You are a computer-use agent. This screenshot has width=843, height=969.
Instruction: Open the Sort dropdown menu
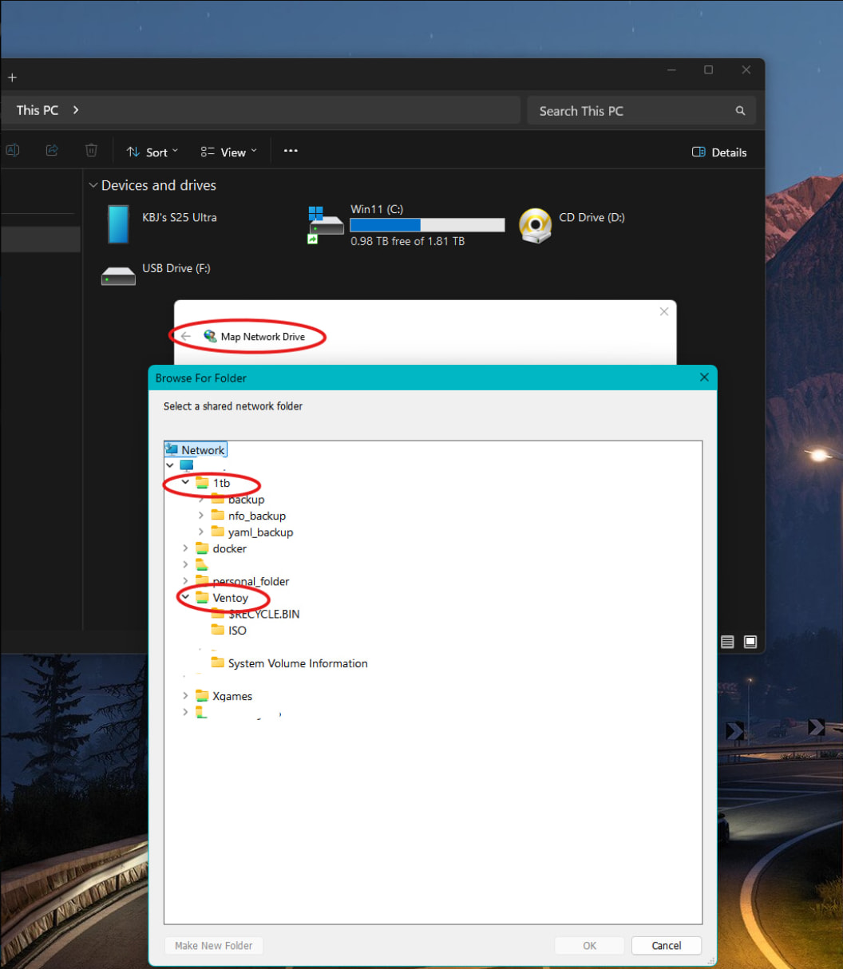pyautogui.click(x=152, y=152)
